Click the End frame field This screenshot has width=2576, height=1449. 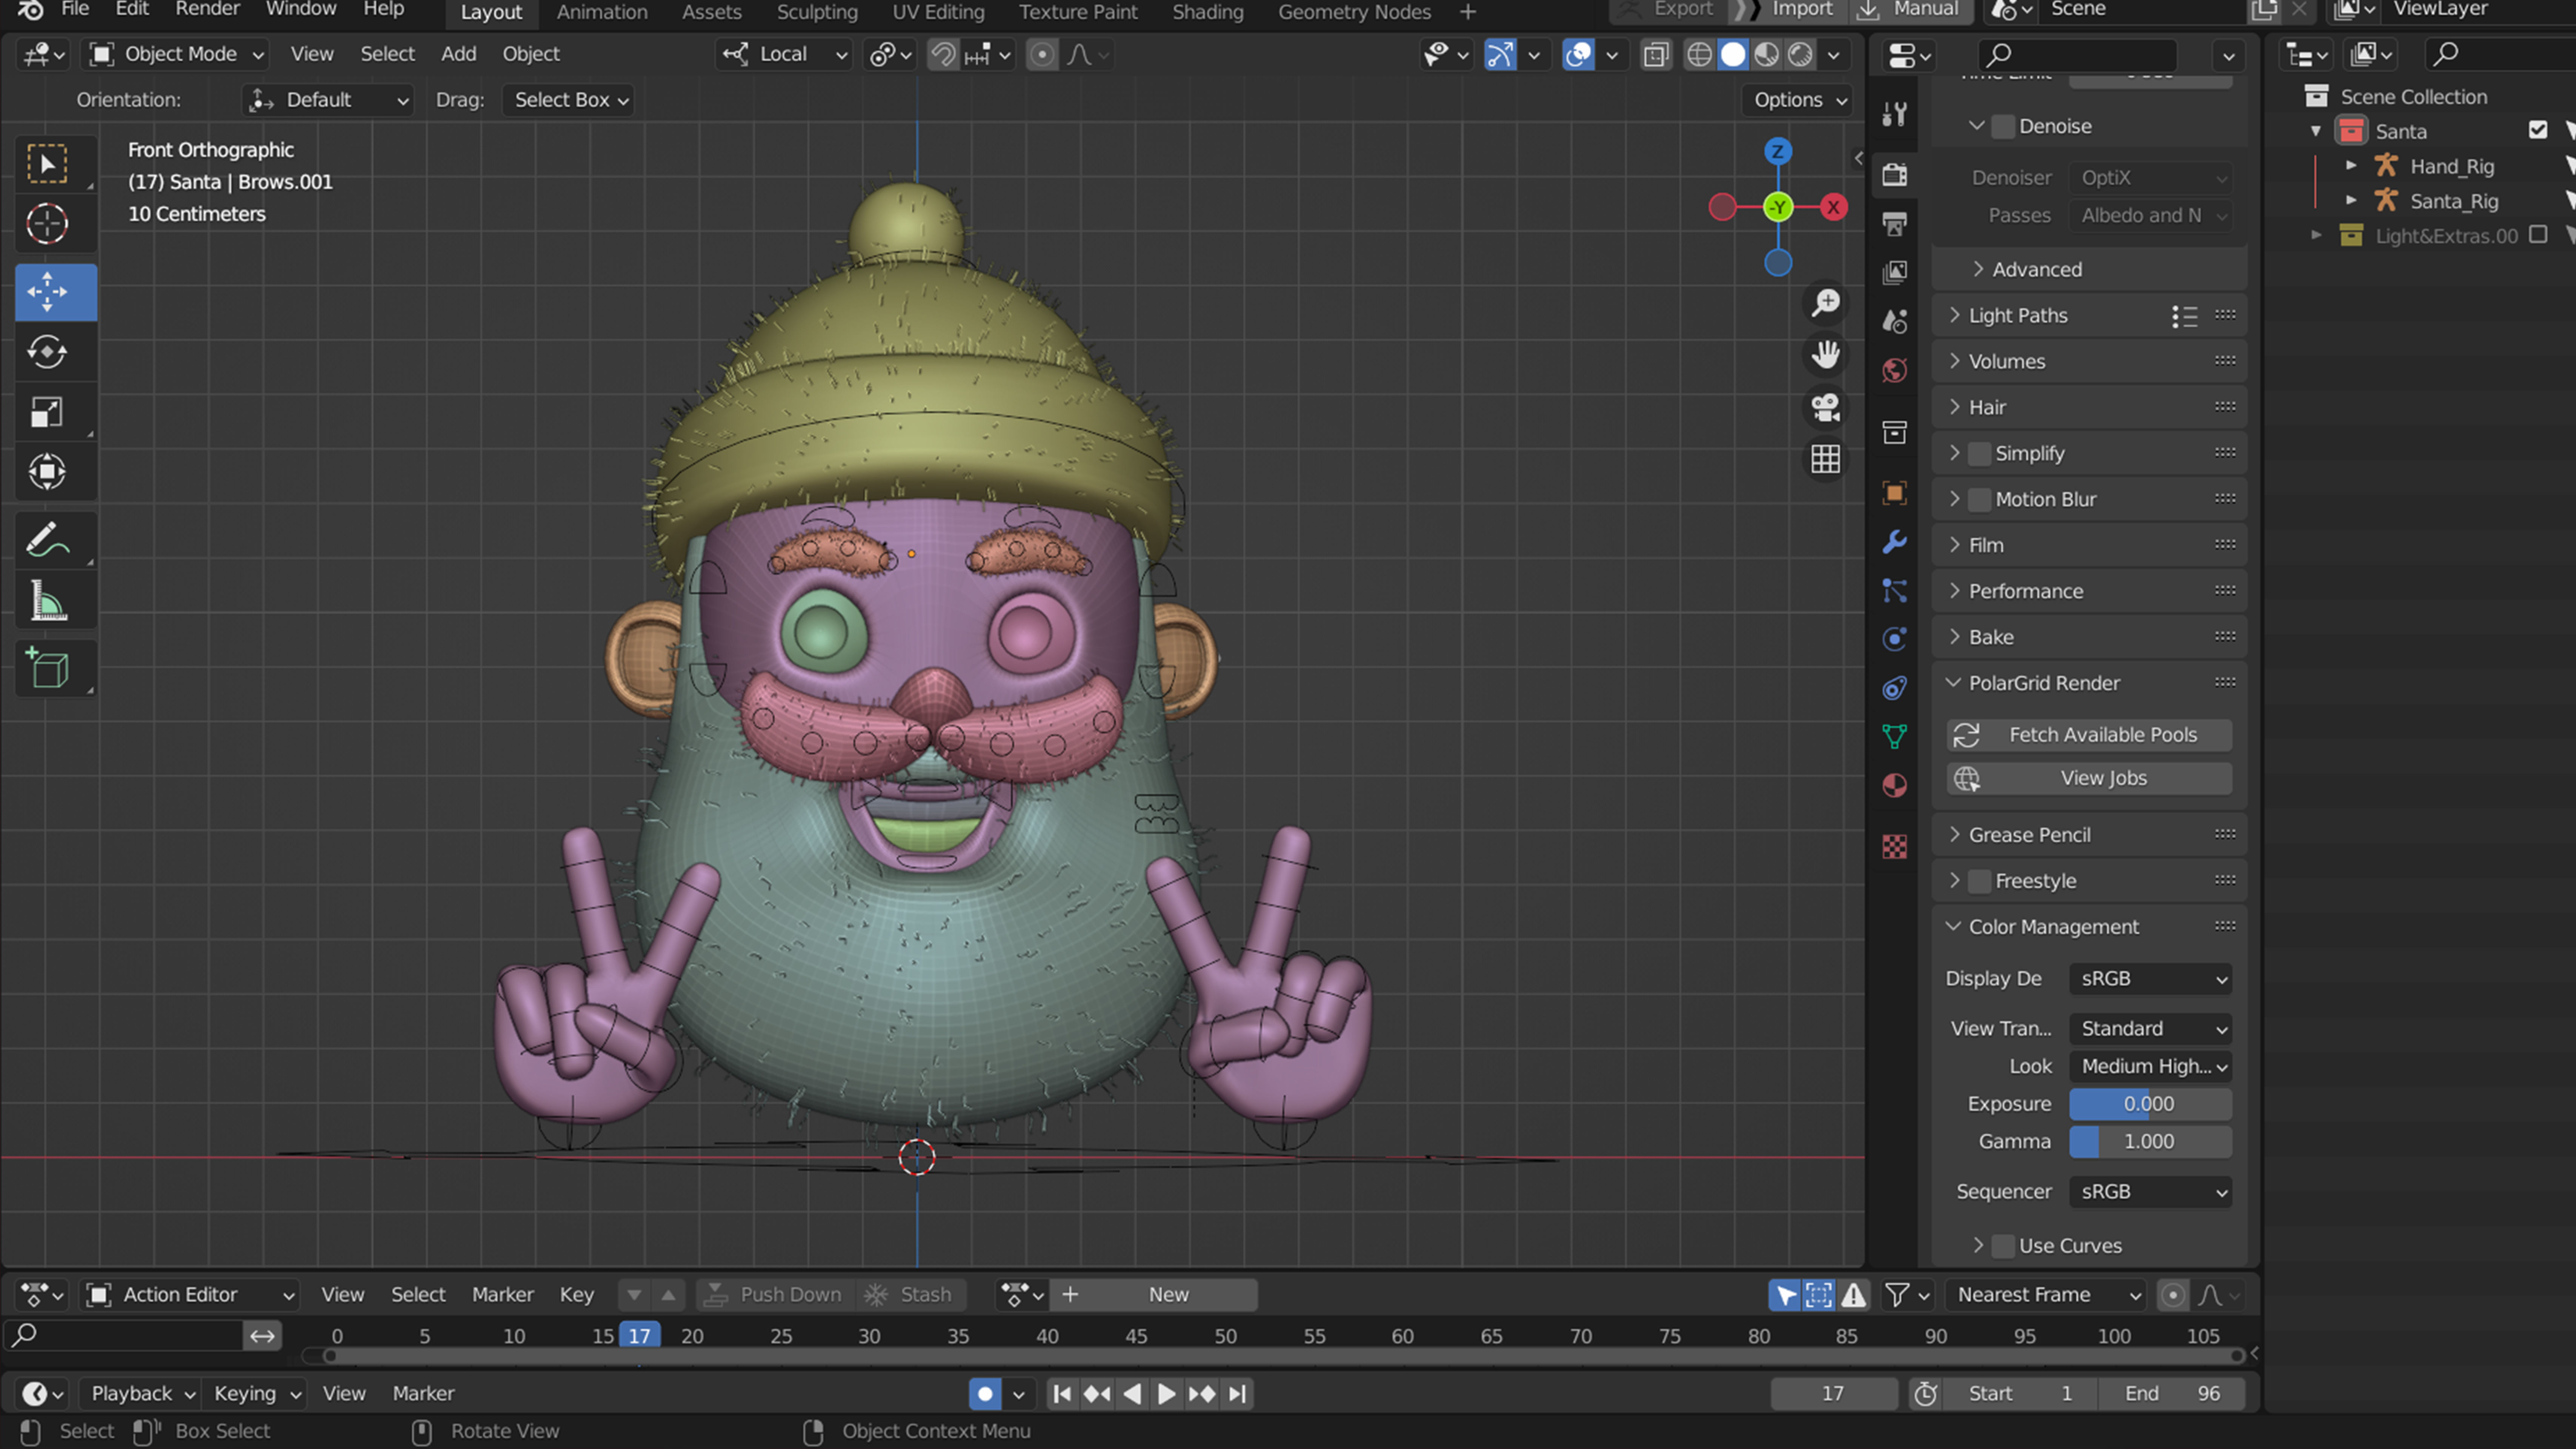[2171, 1393]
